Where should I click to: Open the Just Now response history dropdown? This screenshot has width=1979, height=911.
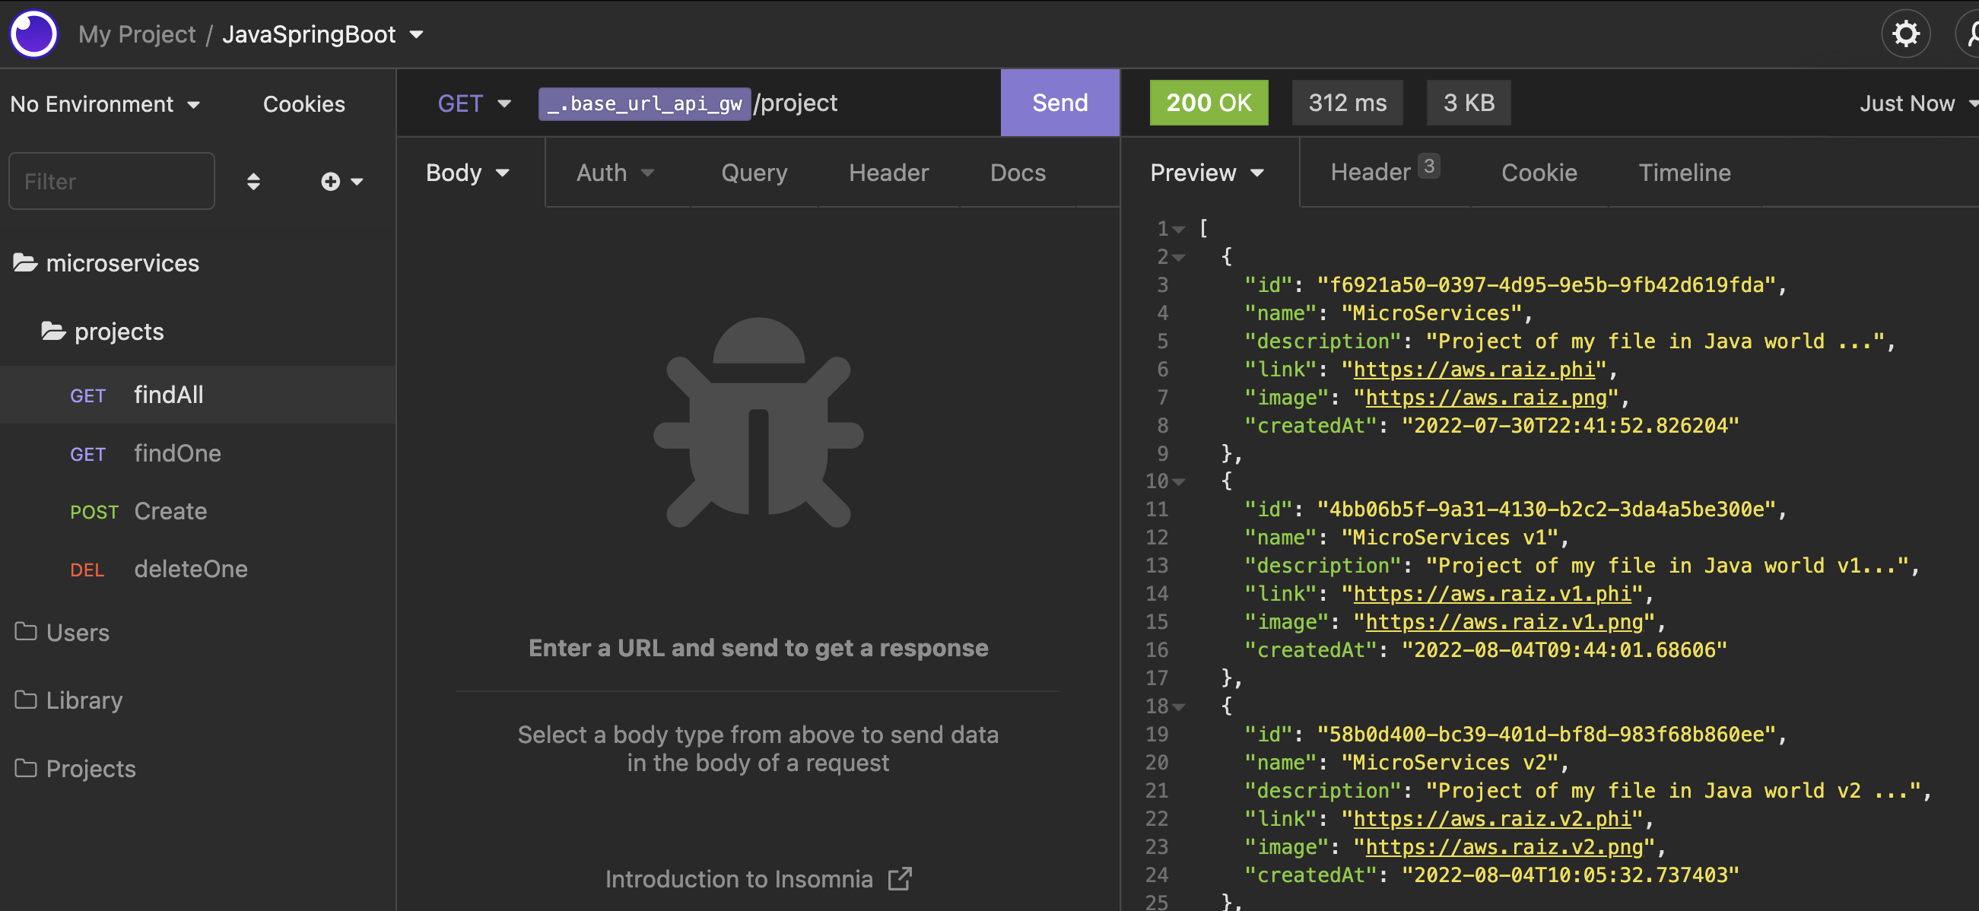[x=1917, y=103]
